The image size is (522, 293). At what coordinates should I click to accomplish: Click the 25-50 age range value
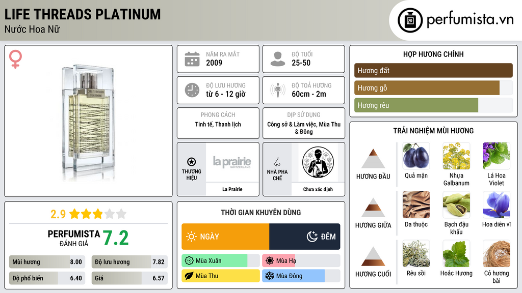tap(301, 63)
